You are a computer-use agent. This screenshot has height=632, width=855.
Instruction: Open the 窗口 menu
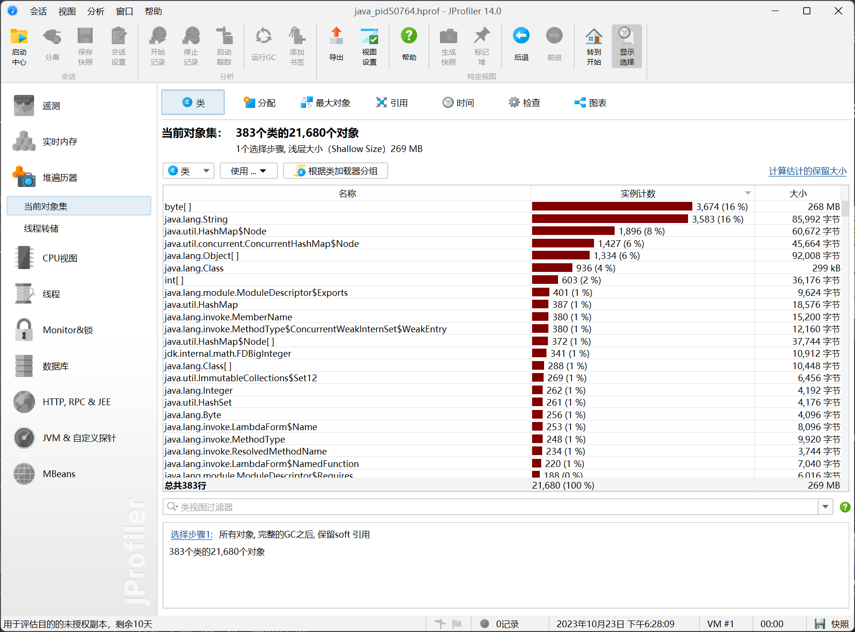(125, 11)
